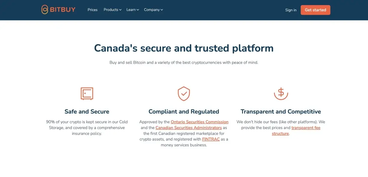
Task: Click the chevron next to Company
Action: click(x=162, y=10)
